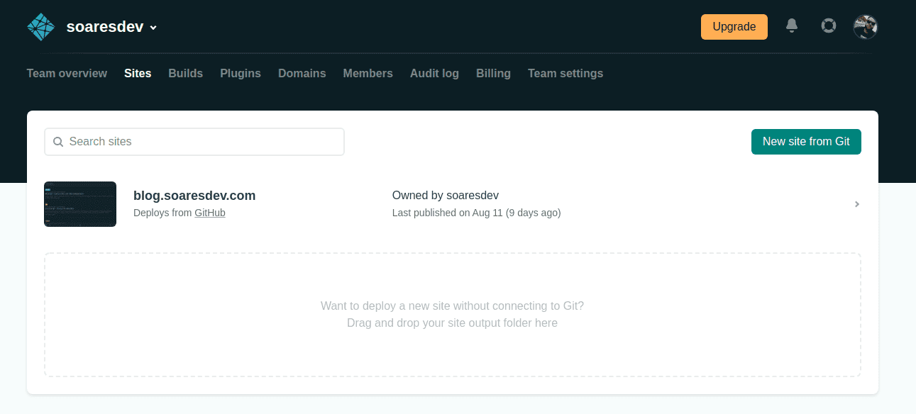Click the Netlify logo icon

(40, 27)
